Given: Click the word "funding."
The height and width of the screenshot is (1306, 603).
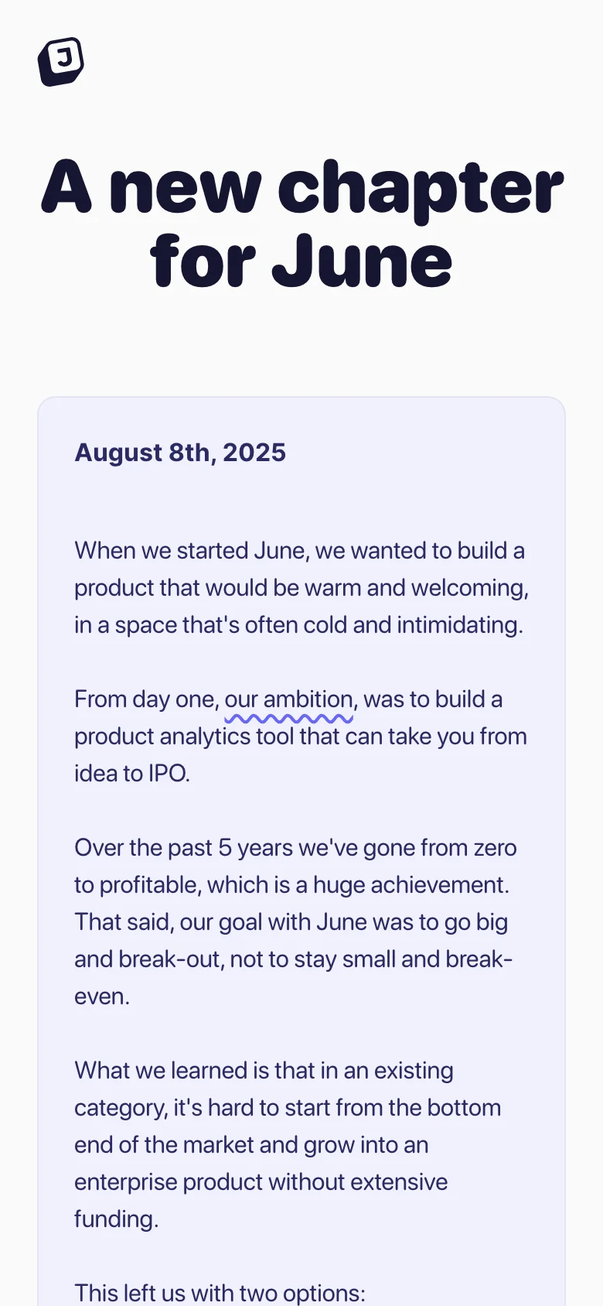Looking at the screenshot, I should pyautogui.click(x=116, y=1219).
